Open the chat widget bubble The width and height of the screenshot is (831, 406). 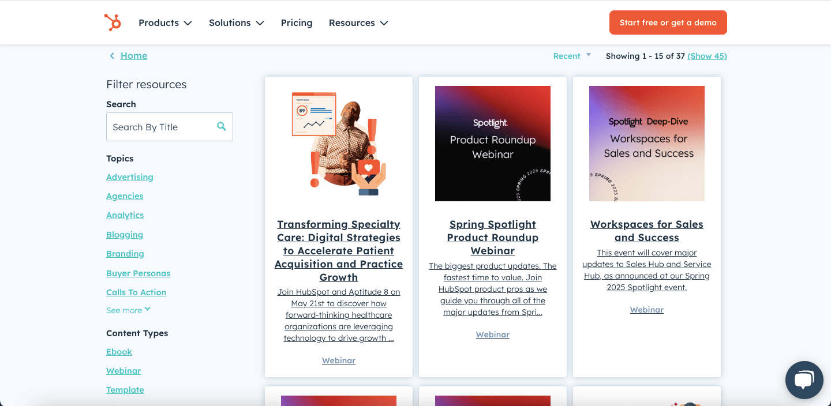pos(804,380)
